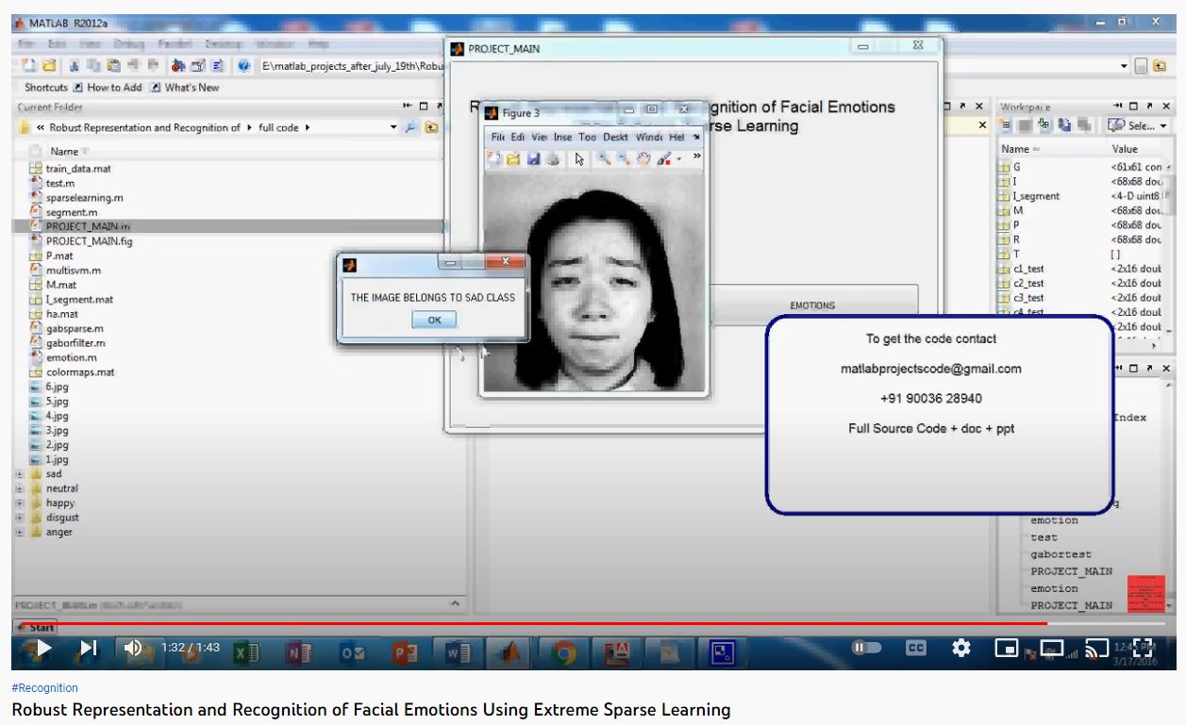Open Tools menu in Figure 3
This screenshot has width=1186, height=725.
[587, 137]
